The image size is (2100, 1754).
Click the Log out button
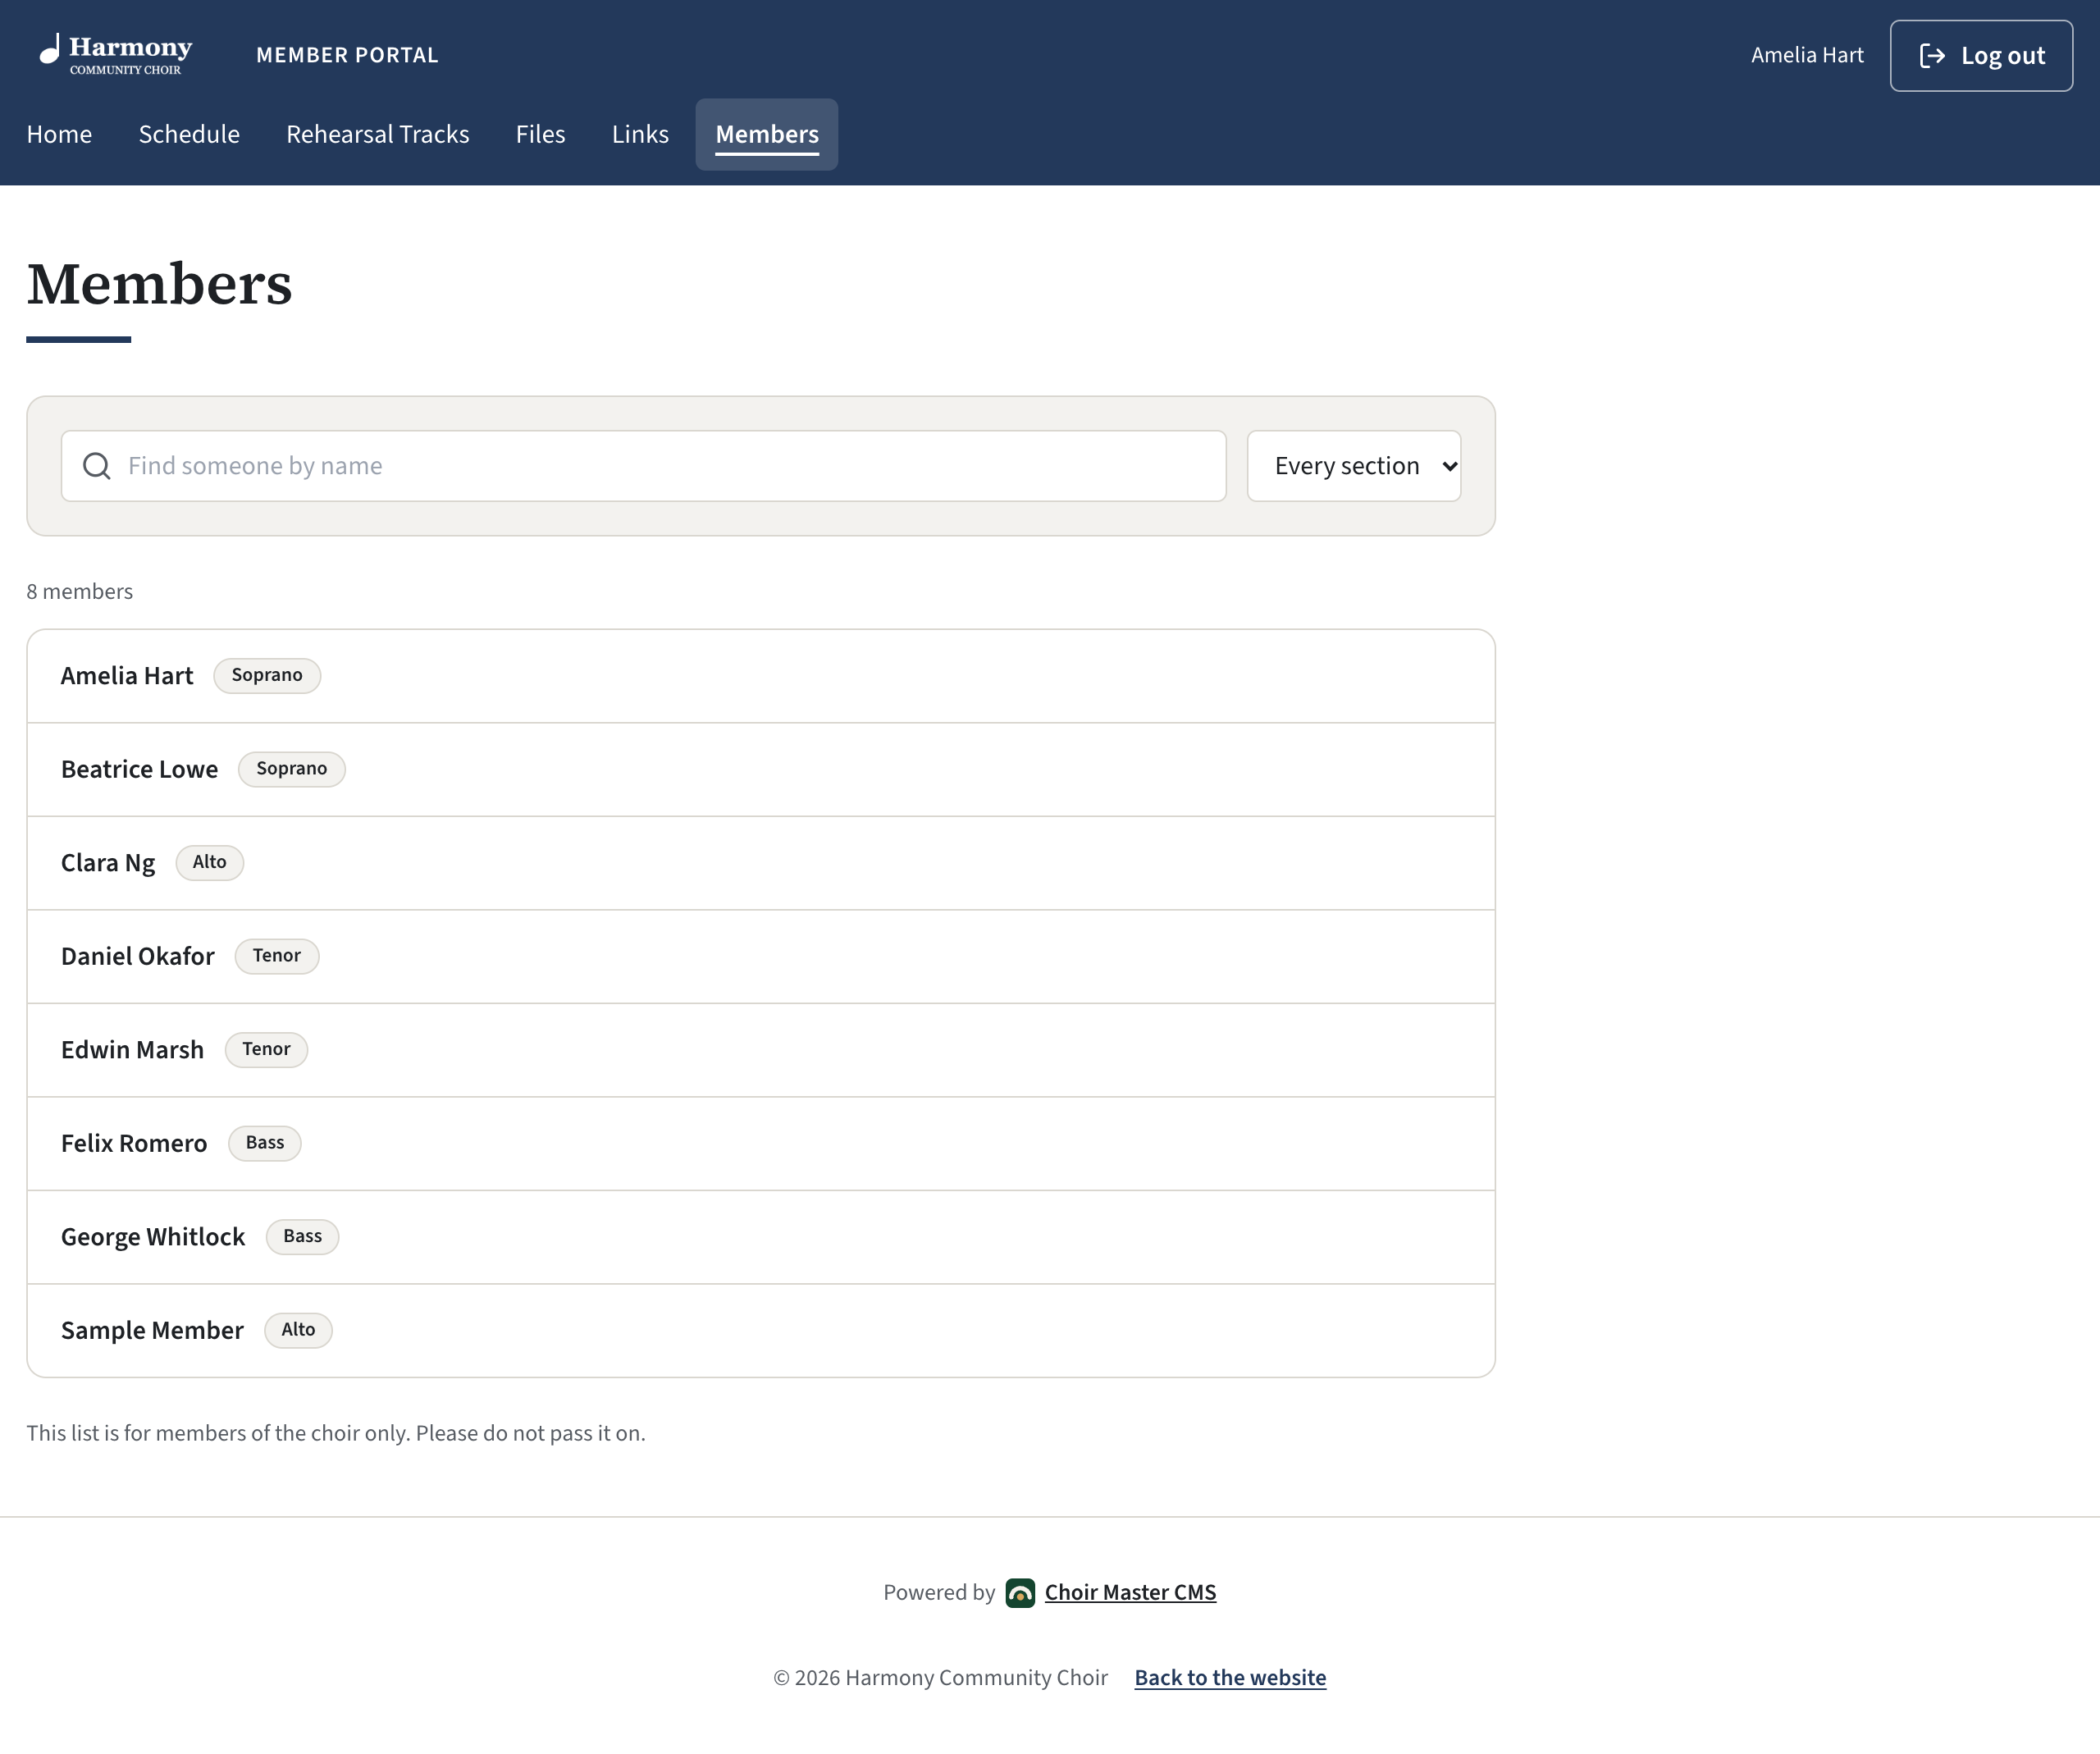click(x=1981, y=55)
